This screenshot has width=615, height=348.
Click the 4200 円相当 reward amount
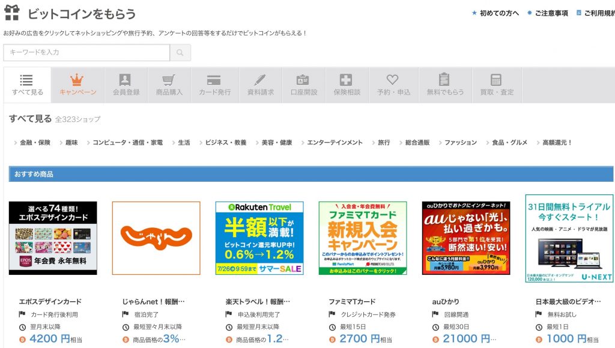click(x=56, y=339)
